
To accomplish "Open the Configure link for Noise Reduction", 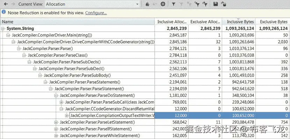I will pyautogui.click(x=96, y=13).
